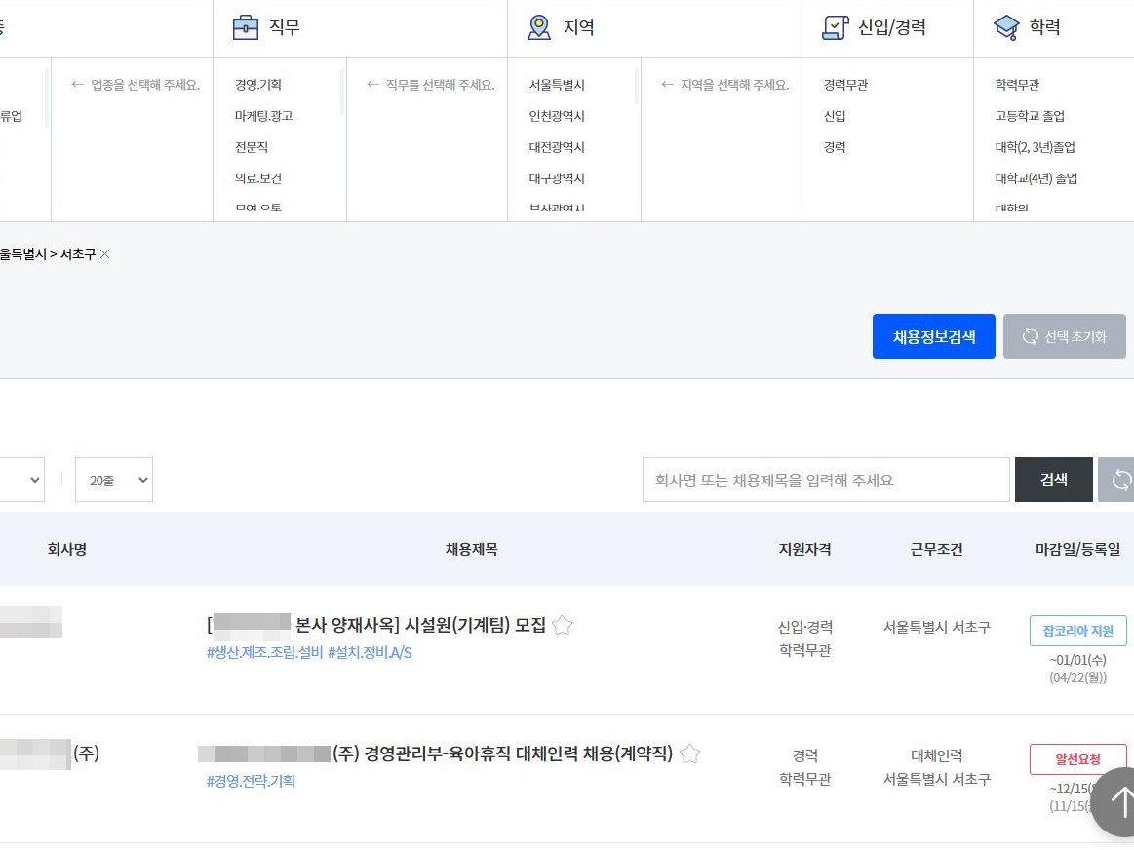Click the 근무조건 column header
Image resolution: width=1134 pixels, height=850 pixels.
pos(937,549)
